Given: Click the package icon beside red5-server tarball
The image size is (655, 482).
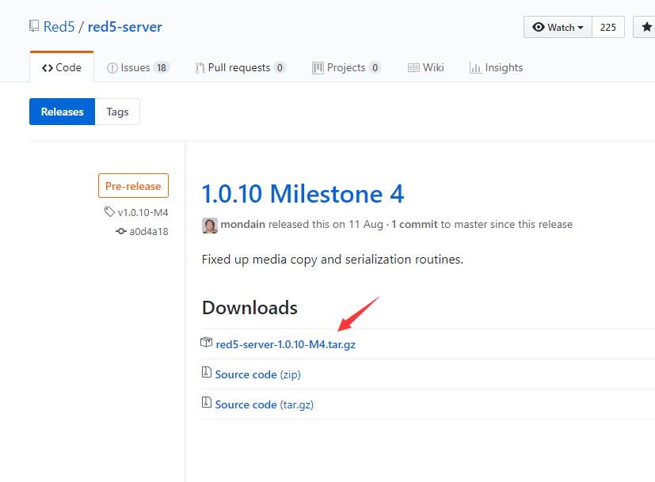Looking at the screenshot, I should [207, 343].
